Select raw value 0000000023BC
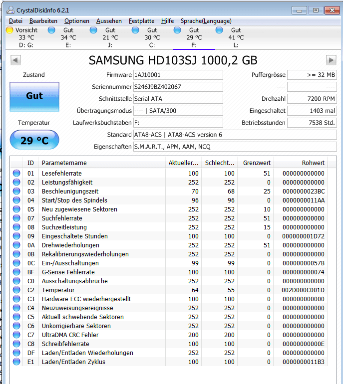 (x=304, y=192)
